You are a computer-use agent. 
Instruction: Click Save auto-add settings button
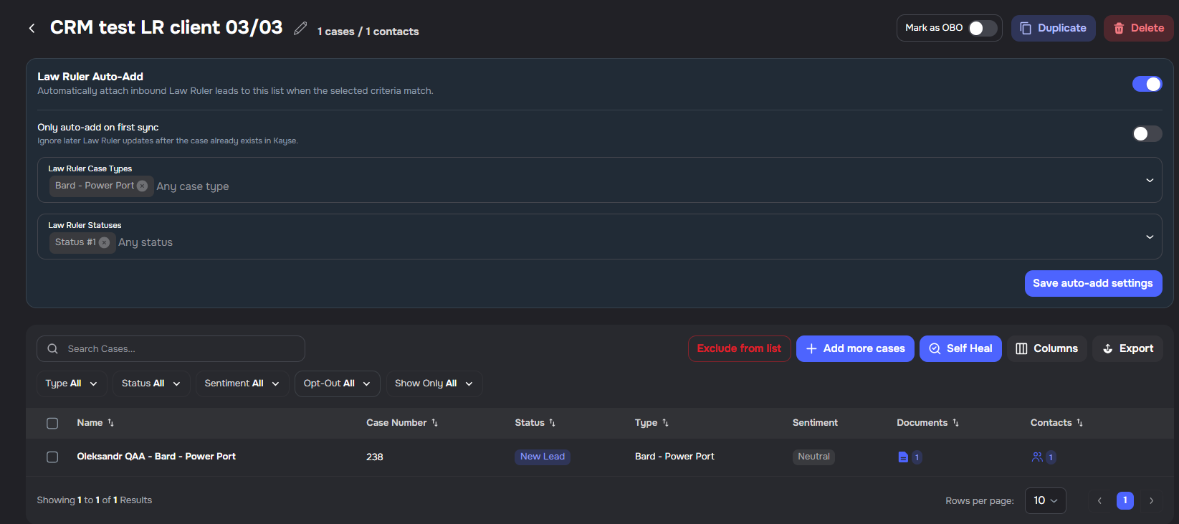tap(1092, 283)
